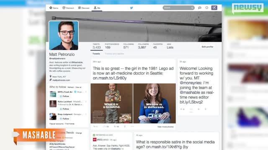Click the search magnifier icon
This screenshot has width=268, height=150.
point(192,8)
